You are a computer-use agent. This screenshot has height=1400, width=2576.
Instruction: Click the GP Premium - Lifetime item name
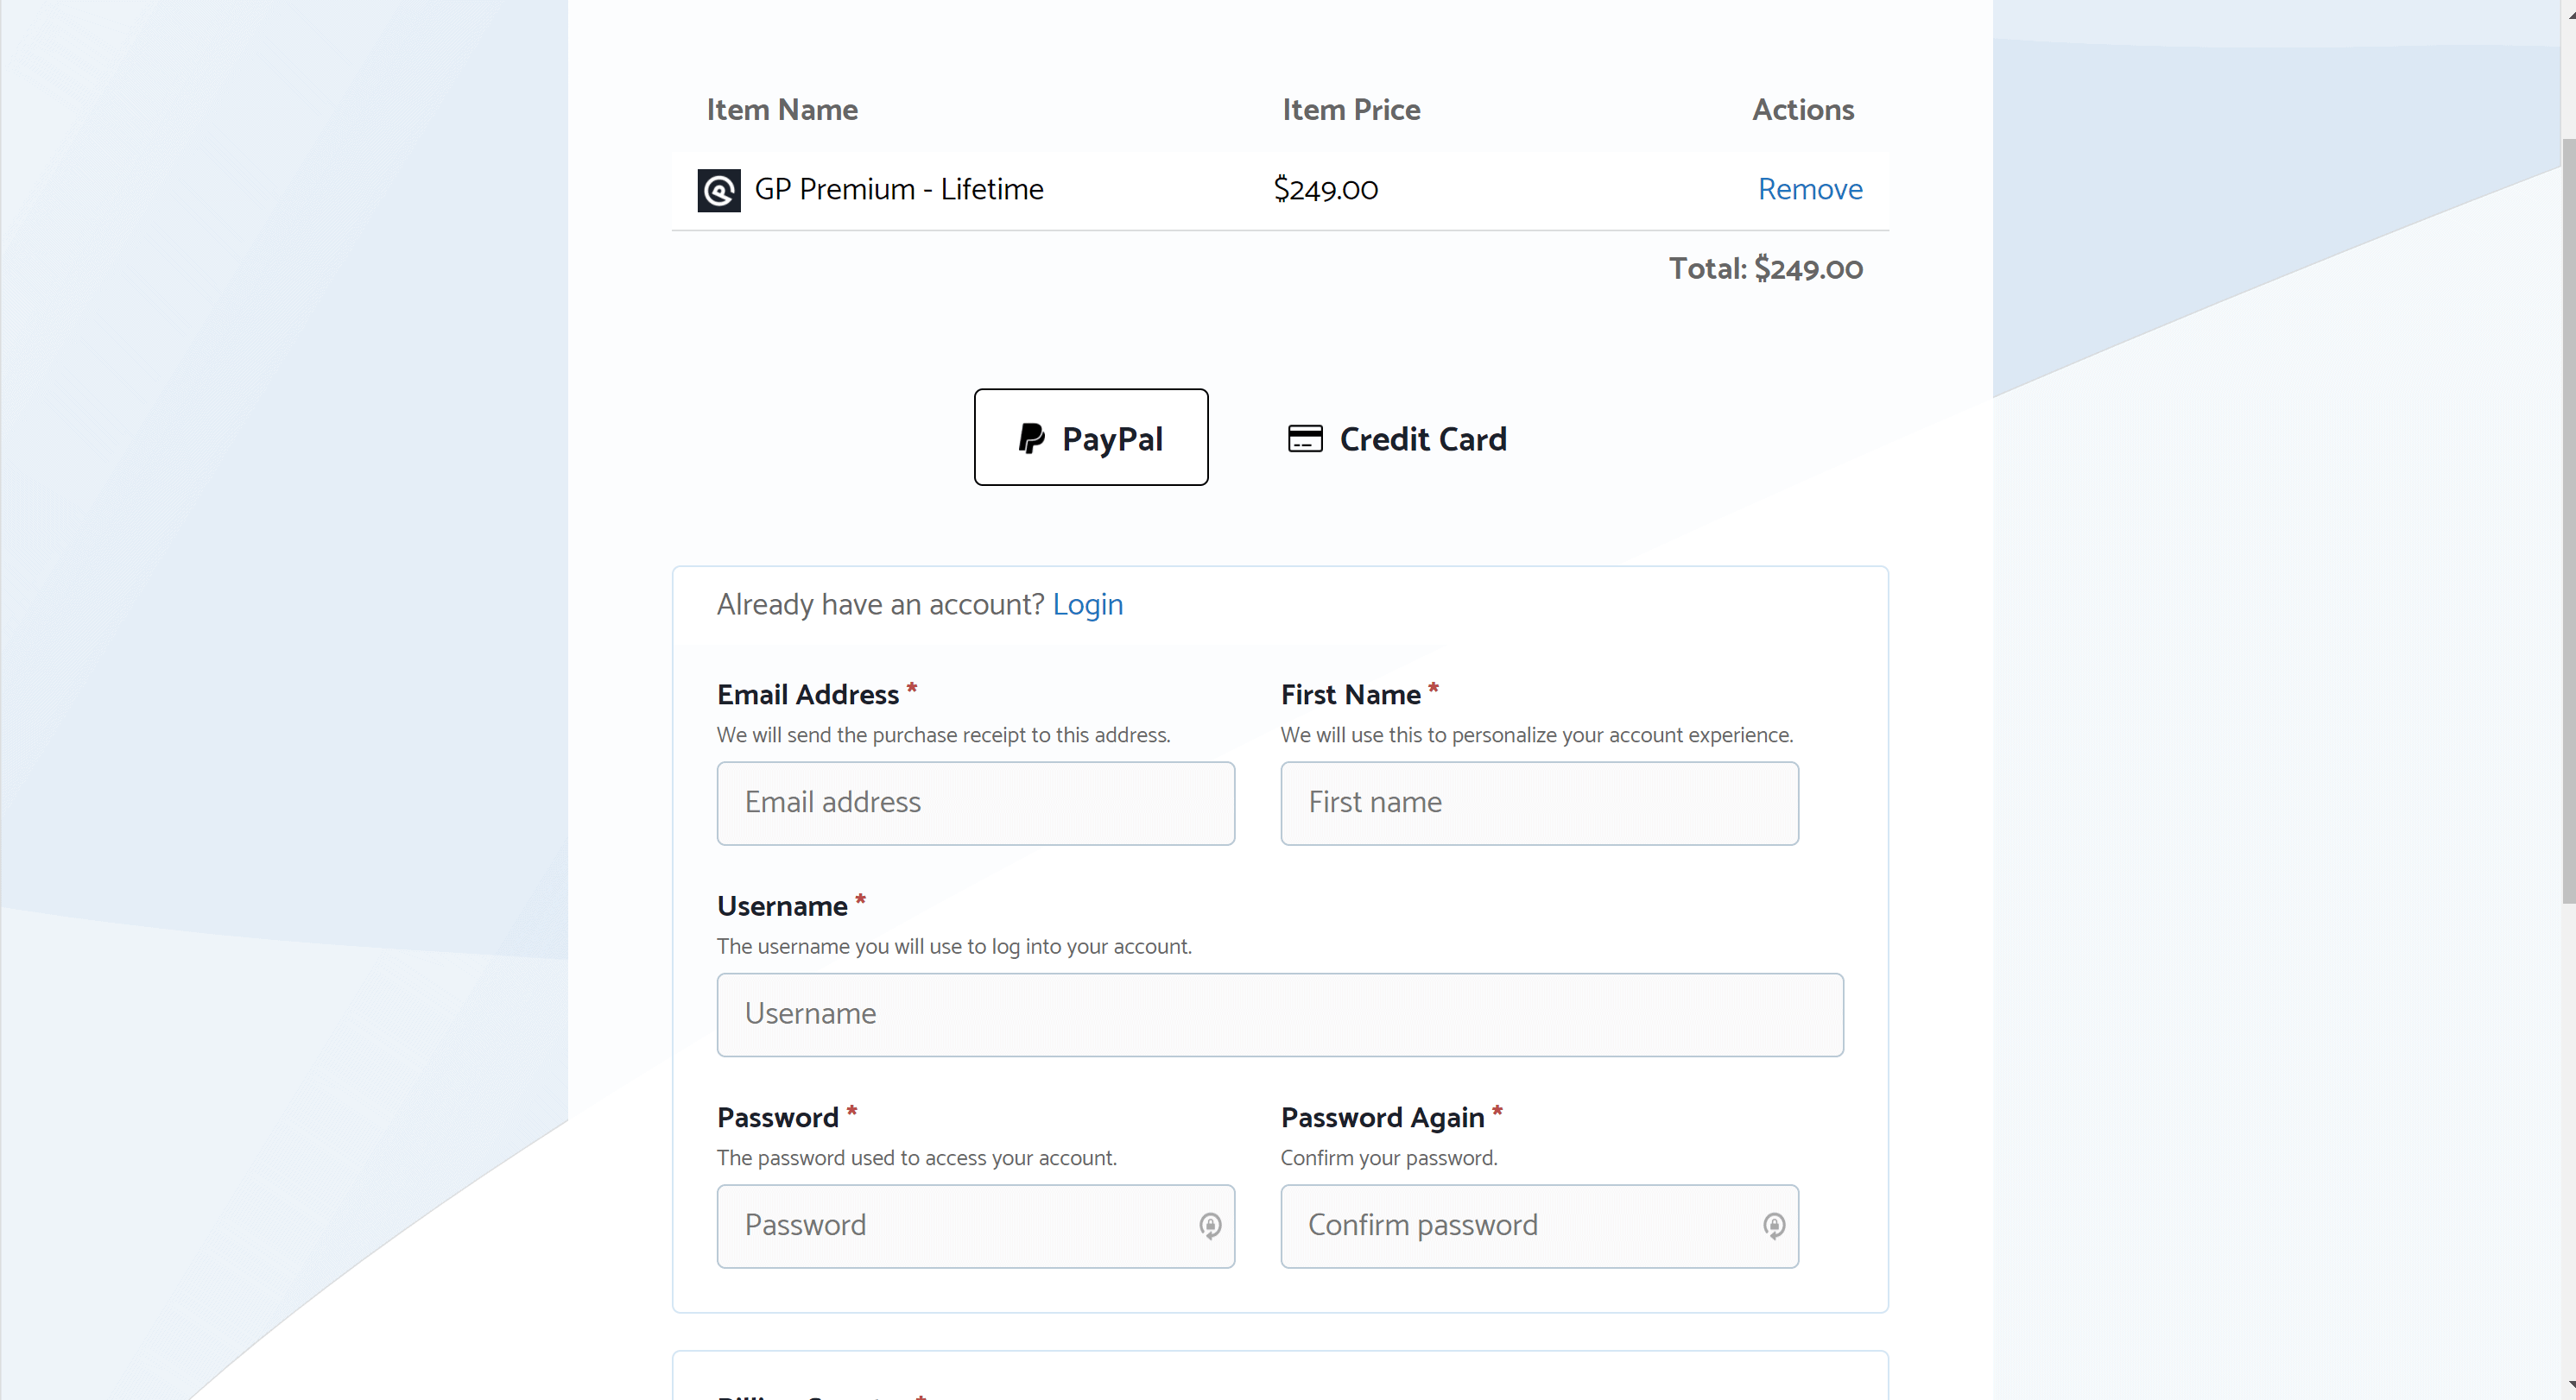(x=898, y=190)
